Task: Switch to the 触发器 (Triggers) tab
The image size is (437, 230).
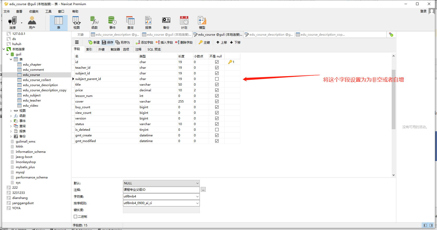Action: tap(115, 49)
